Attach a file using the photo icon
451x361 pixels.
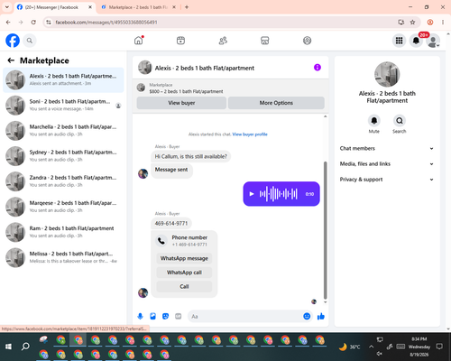tap(152, 316)
